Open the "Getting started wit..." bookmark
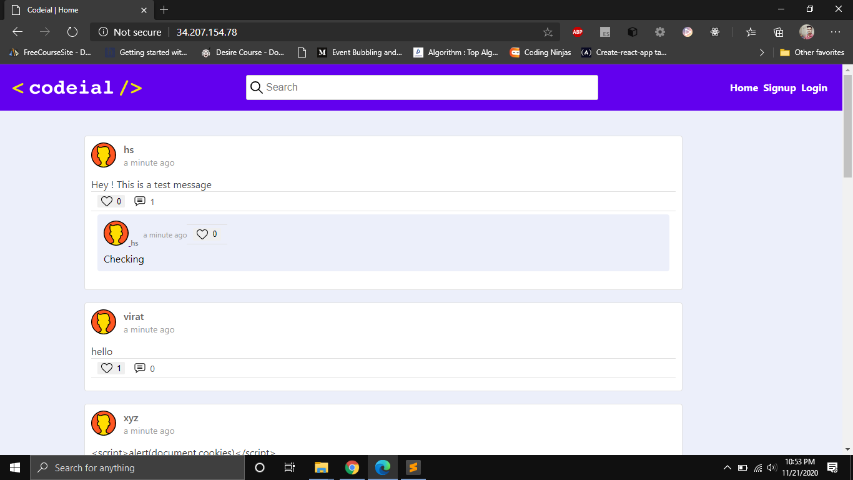Viewport: 853px width, 480px height. (146, 52)
